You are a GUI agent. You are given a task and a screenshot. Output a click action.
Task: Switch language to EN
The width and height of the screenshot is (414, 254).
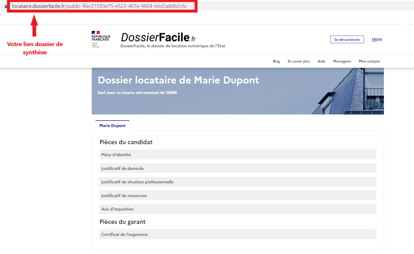pyautogui.click(x=379, y=40)
